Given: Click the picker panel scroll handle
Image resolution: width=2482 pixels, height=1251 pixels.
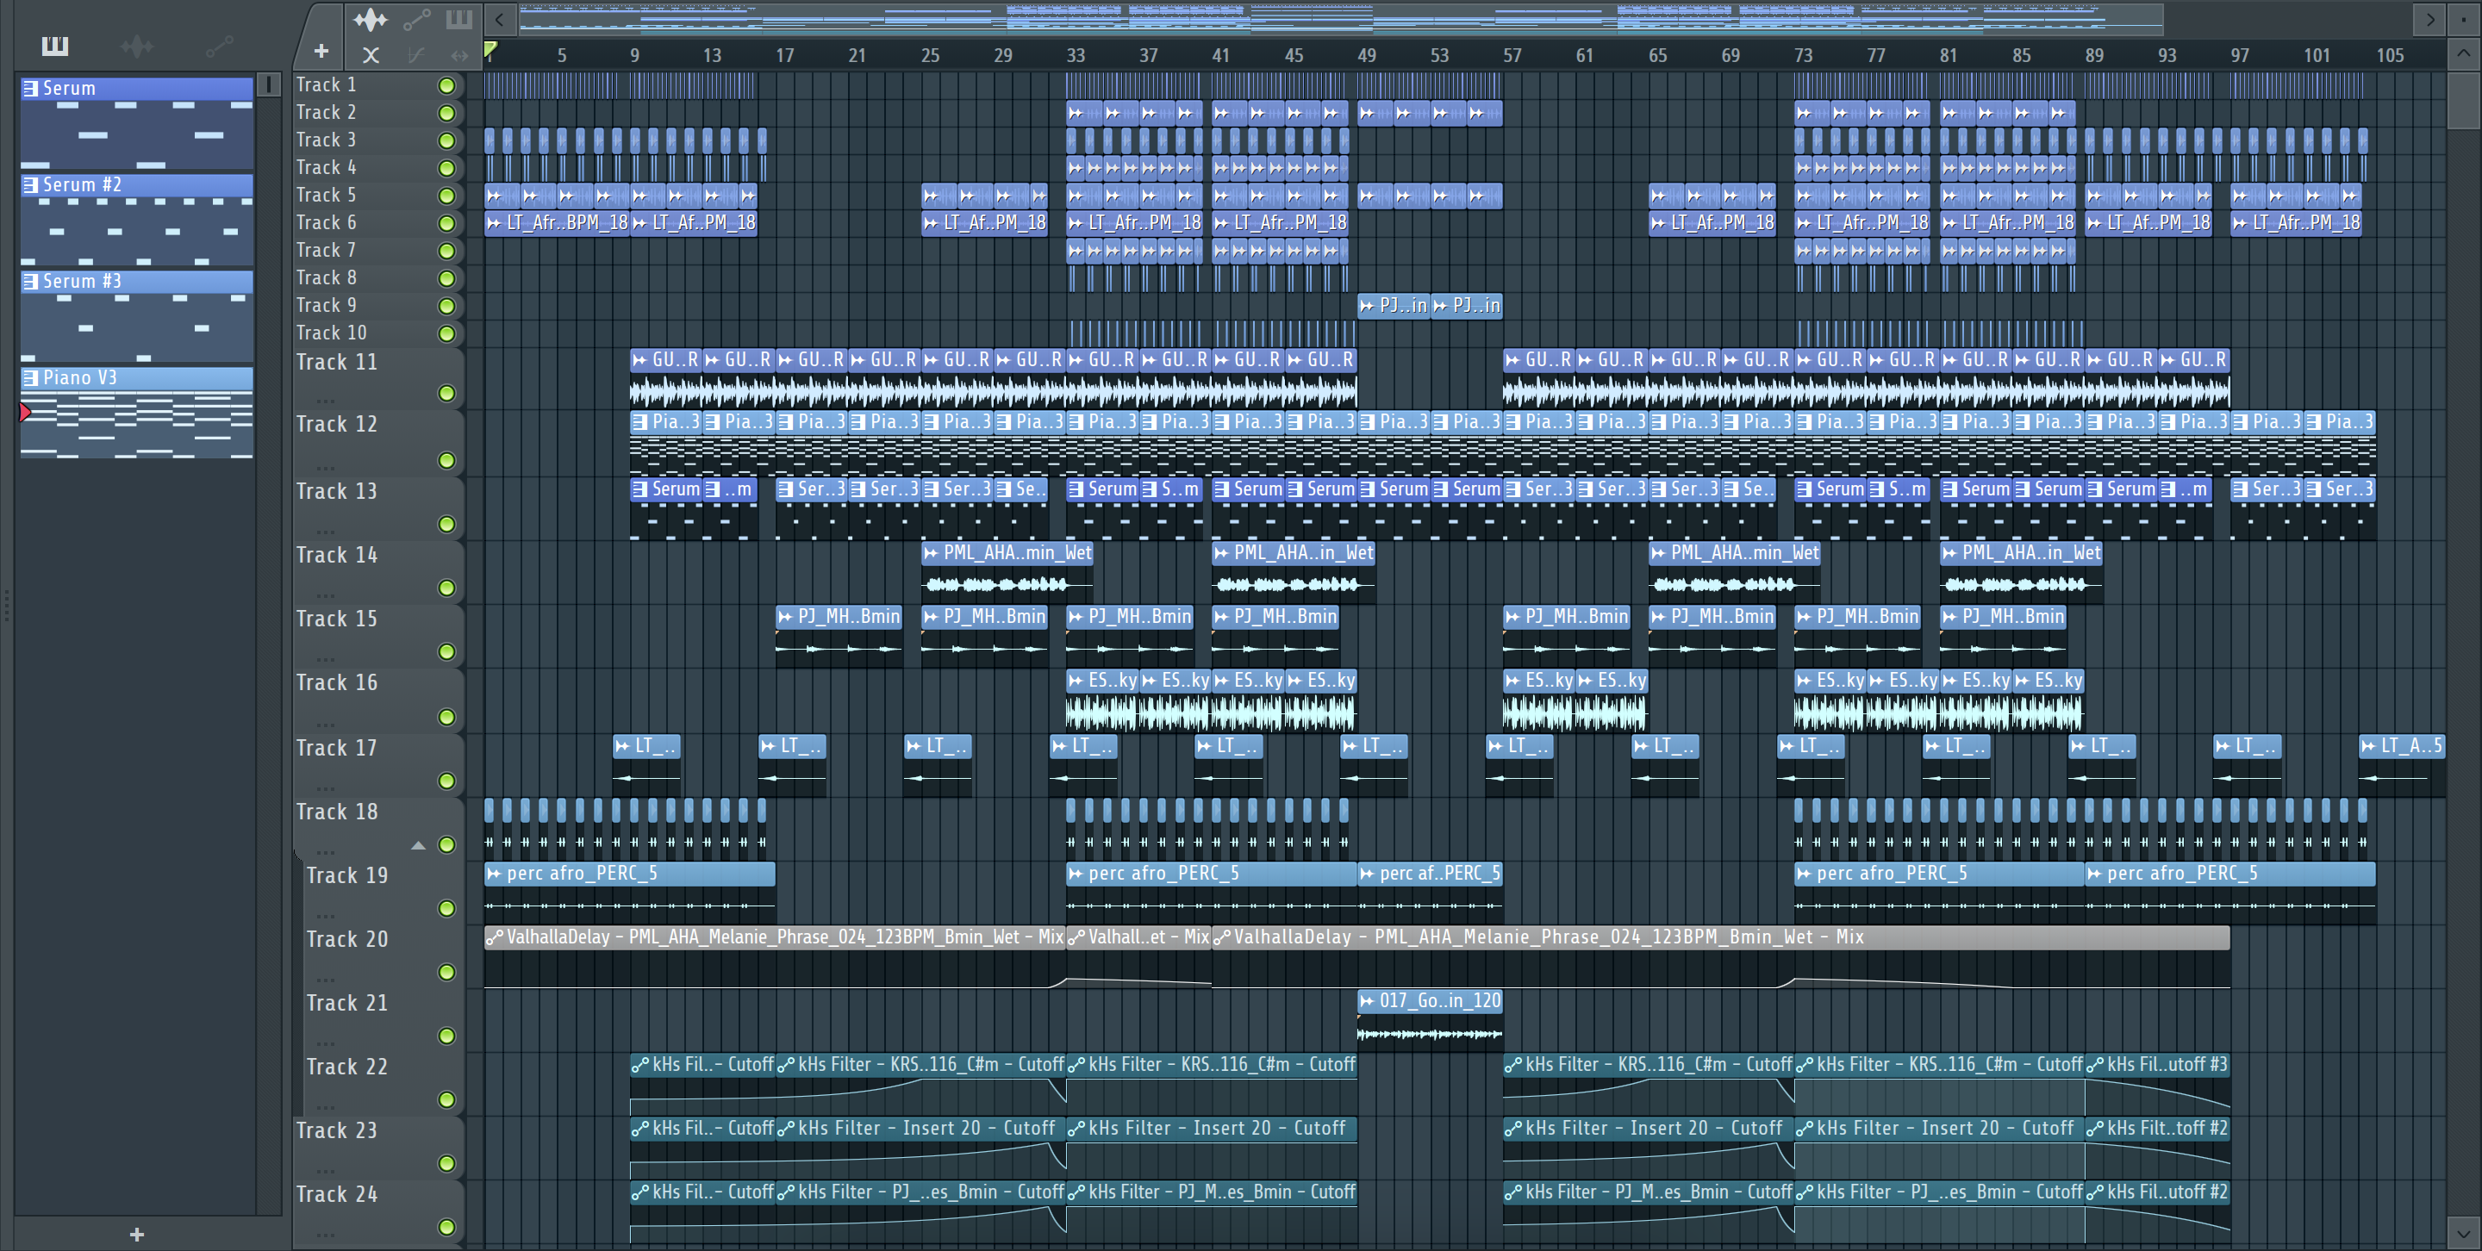Looking at the screenshot, I should [269, 85].
